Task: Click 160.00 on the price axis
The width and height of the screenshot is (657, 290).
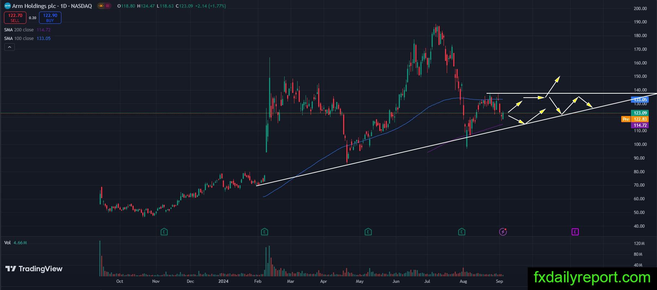Action: pyautogui.click(x=640, y=63)
